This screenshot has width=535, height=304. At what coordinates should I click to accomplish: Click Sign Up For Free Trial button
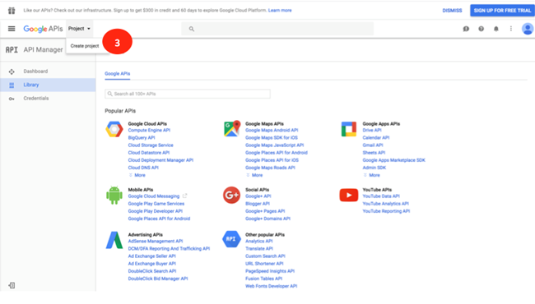[502, 11]
